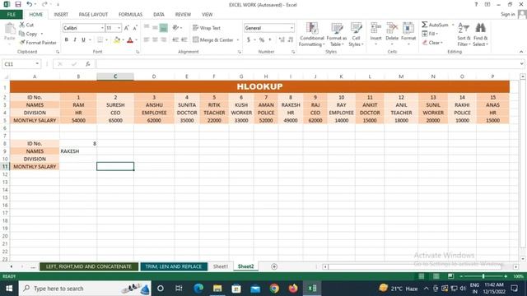The height and width of the screenshot is (296, 527).
Task: Switch to Sheet1 tab
Action: point(221,266)
